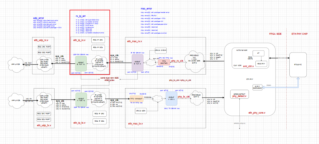319x144 pixels.
Task: Click the MDIO PHY box
Action: pyautogui.click(x=261, y=64)
